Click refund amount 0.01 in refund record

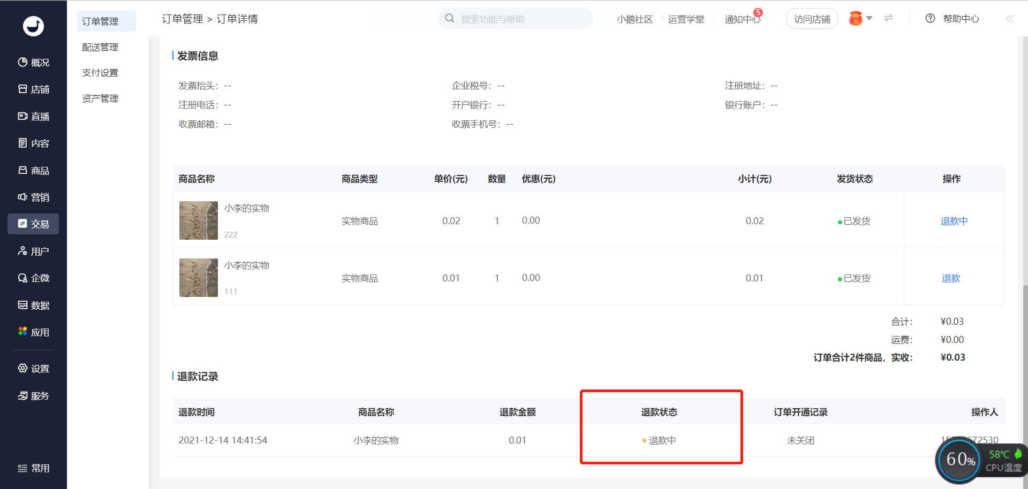(x=517, y=440)
